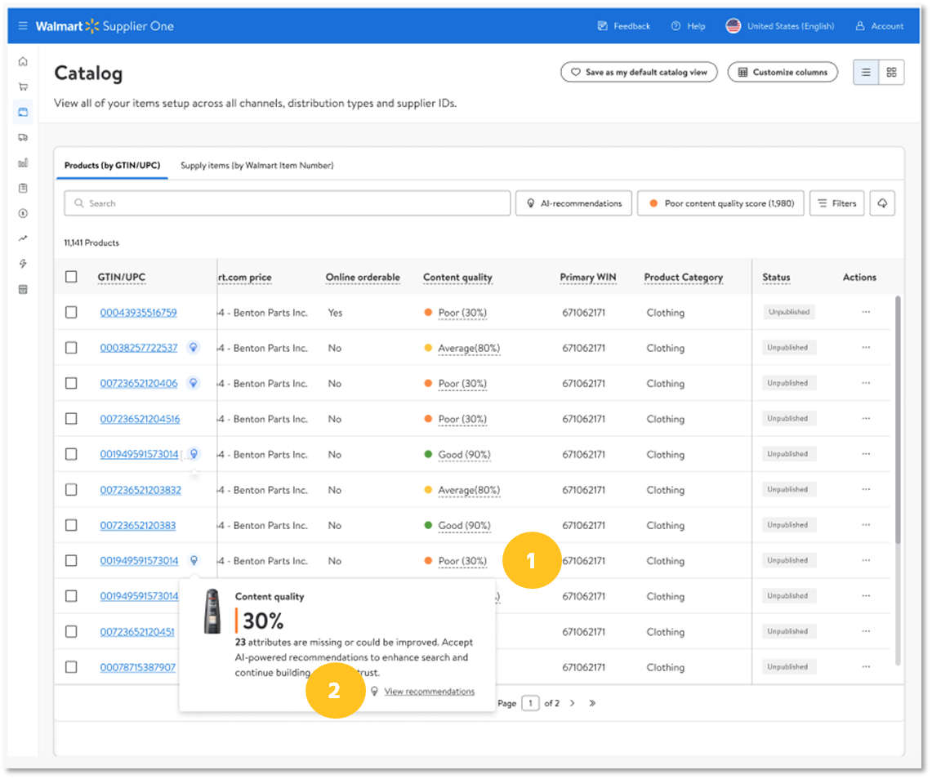Check the row for GTIN 00078715387907
Image resolution: width=932 pixels, height=779 pixels.
(71, 667)
